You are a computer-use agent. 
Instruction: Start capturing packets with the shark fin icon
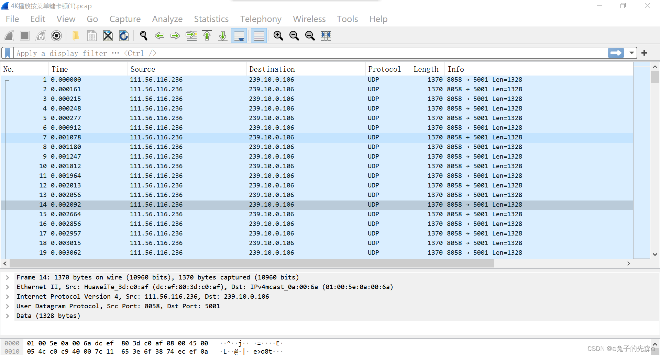pyautogui.click(x=9, y=36)
